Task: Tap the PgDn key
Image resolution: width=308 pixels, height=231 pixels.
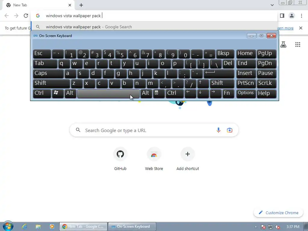Action: [x=266, y=64]
